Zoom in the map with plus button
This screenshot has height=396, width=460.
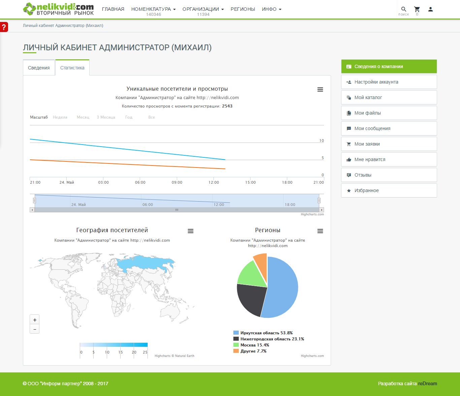click(35, 320)
